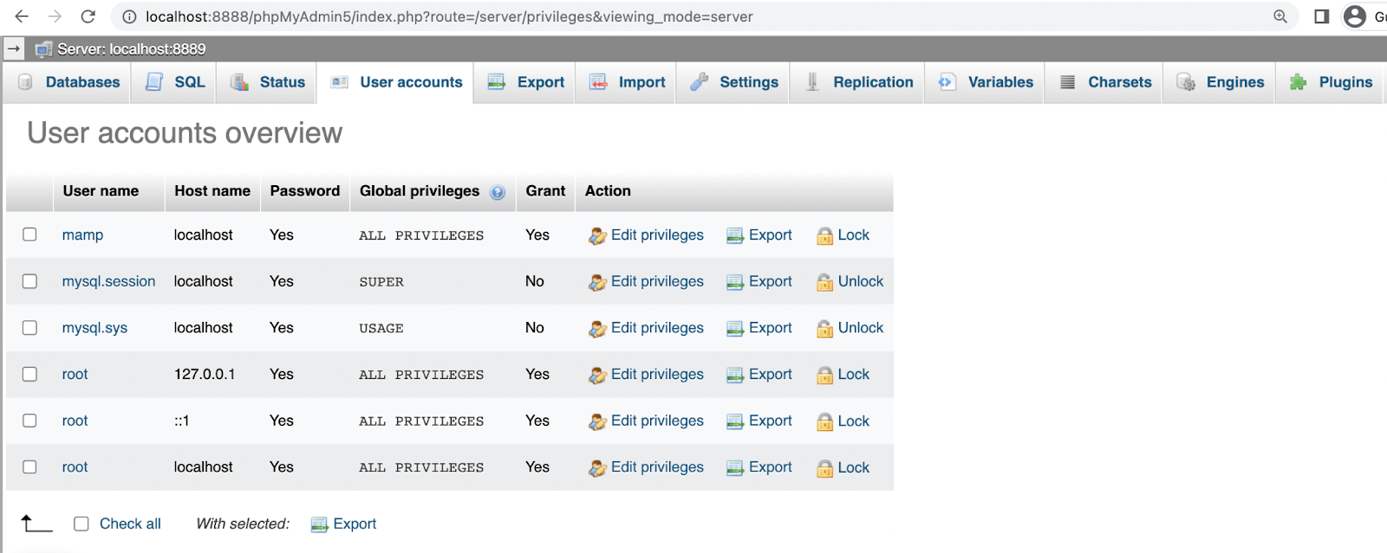Click the browser address bar URL
1387x553 pixels.
tap(449, 16)
